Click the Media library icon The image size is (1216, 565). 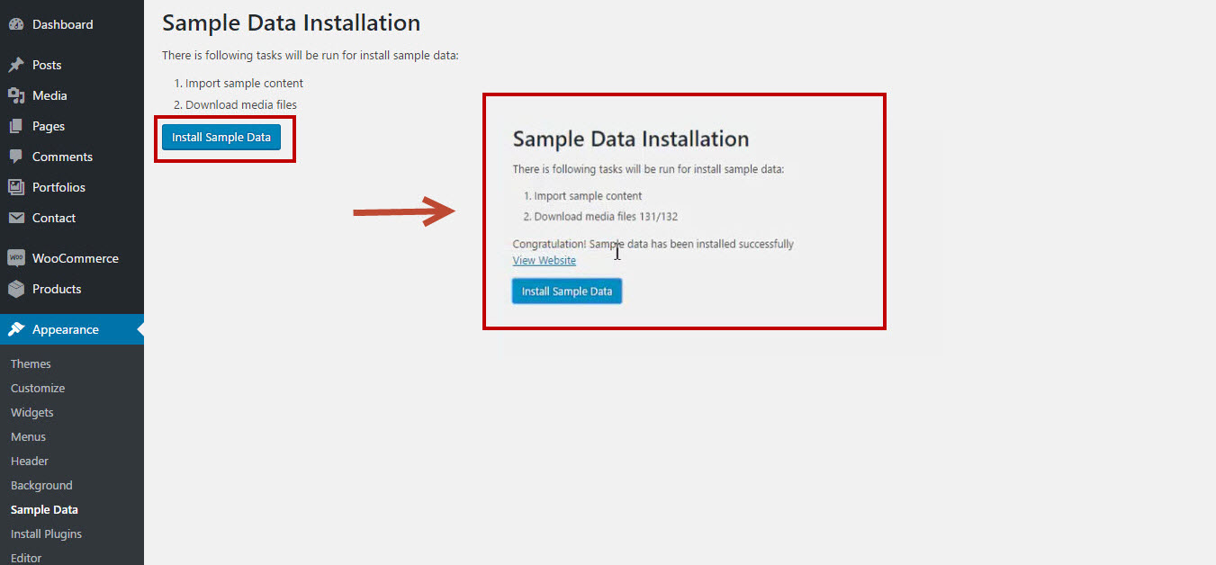point(16,95)
